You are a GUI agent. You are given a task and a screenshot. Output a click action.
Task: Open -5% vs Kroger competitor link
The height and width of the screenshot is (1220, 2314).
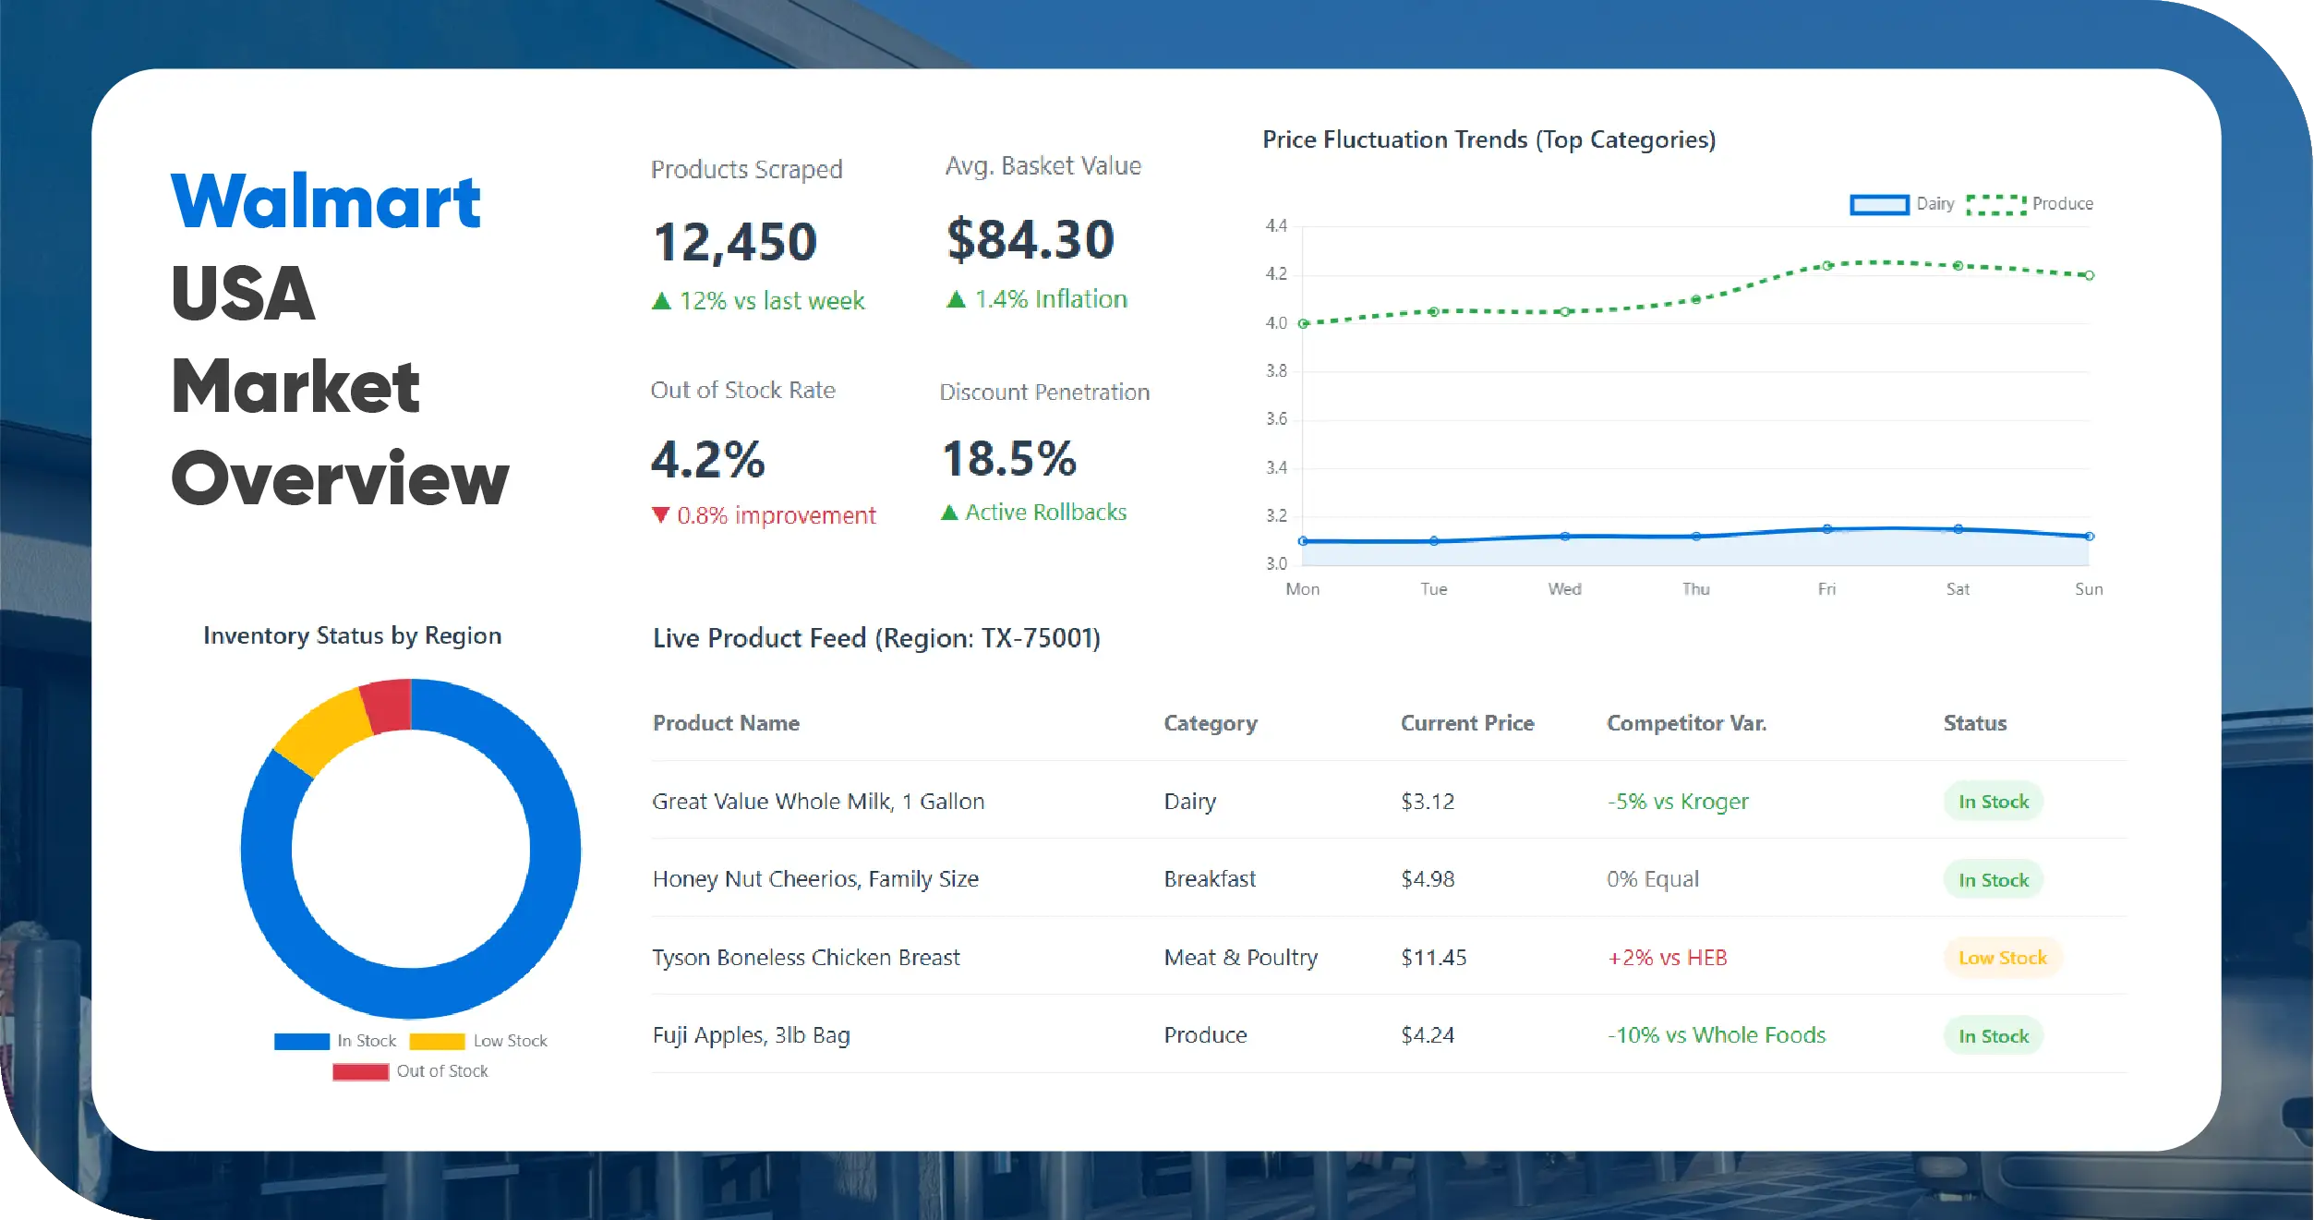[x=1677, y=802]
